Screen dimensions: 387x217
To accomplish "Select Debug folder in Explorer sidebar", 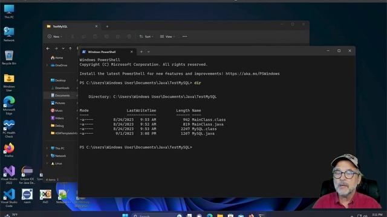I will pos(57,125).
